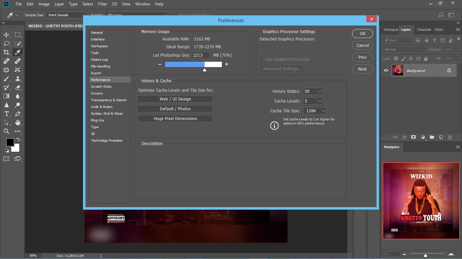
Task: Click the Default / Photos button
Action: [175, 109]
